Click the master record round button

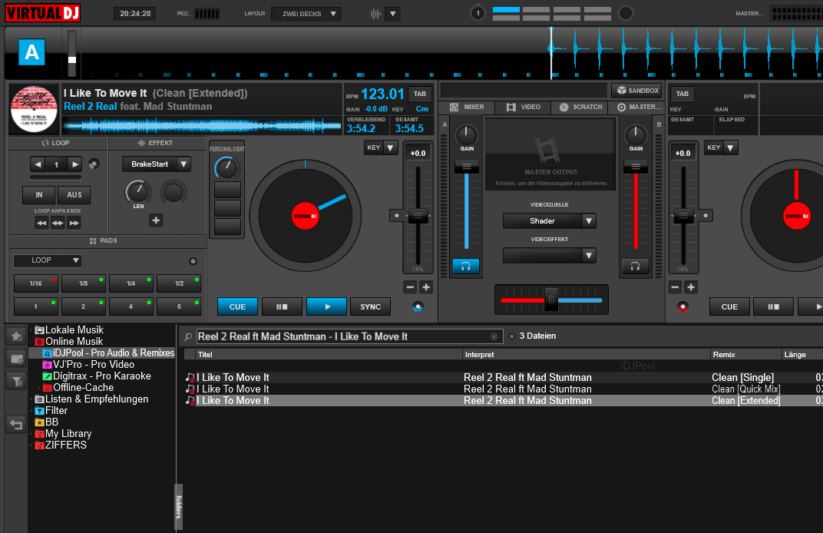(626, 13)
